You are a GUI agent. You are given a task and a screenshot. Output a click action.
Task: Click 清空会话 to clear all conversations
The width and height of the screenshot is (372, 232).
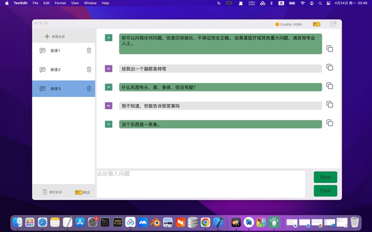[52, 192]
